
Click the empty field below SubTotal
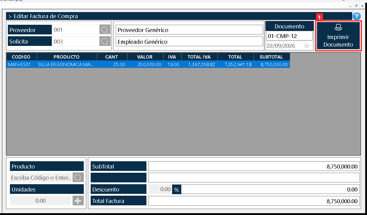point(254,178)
